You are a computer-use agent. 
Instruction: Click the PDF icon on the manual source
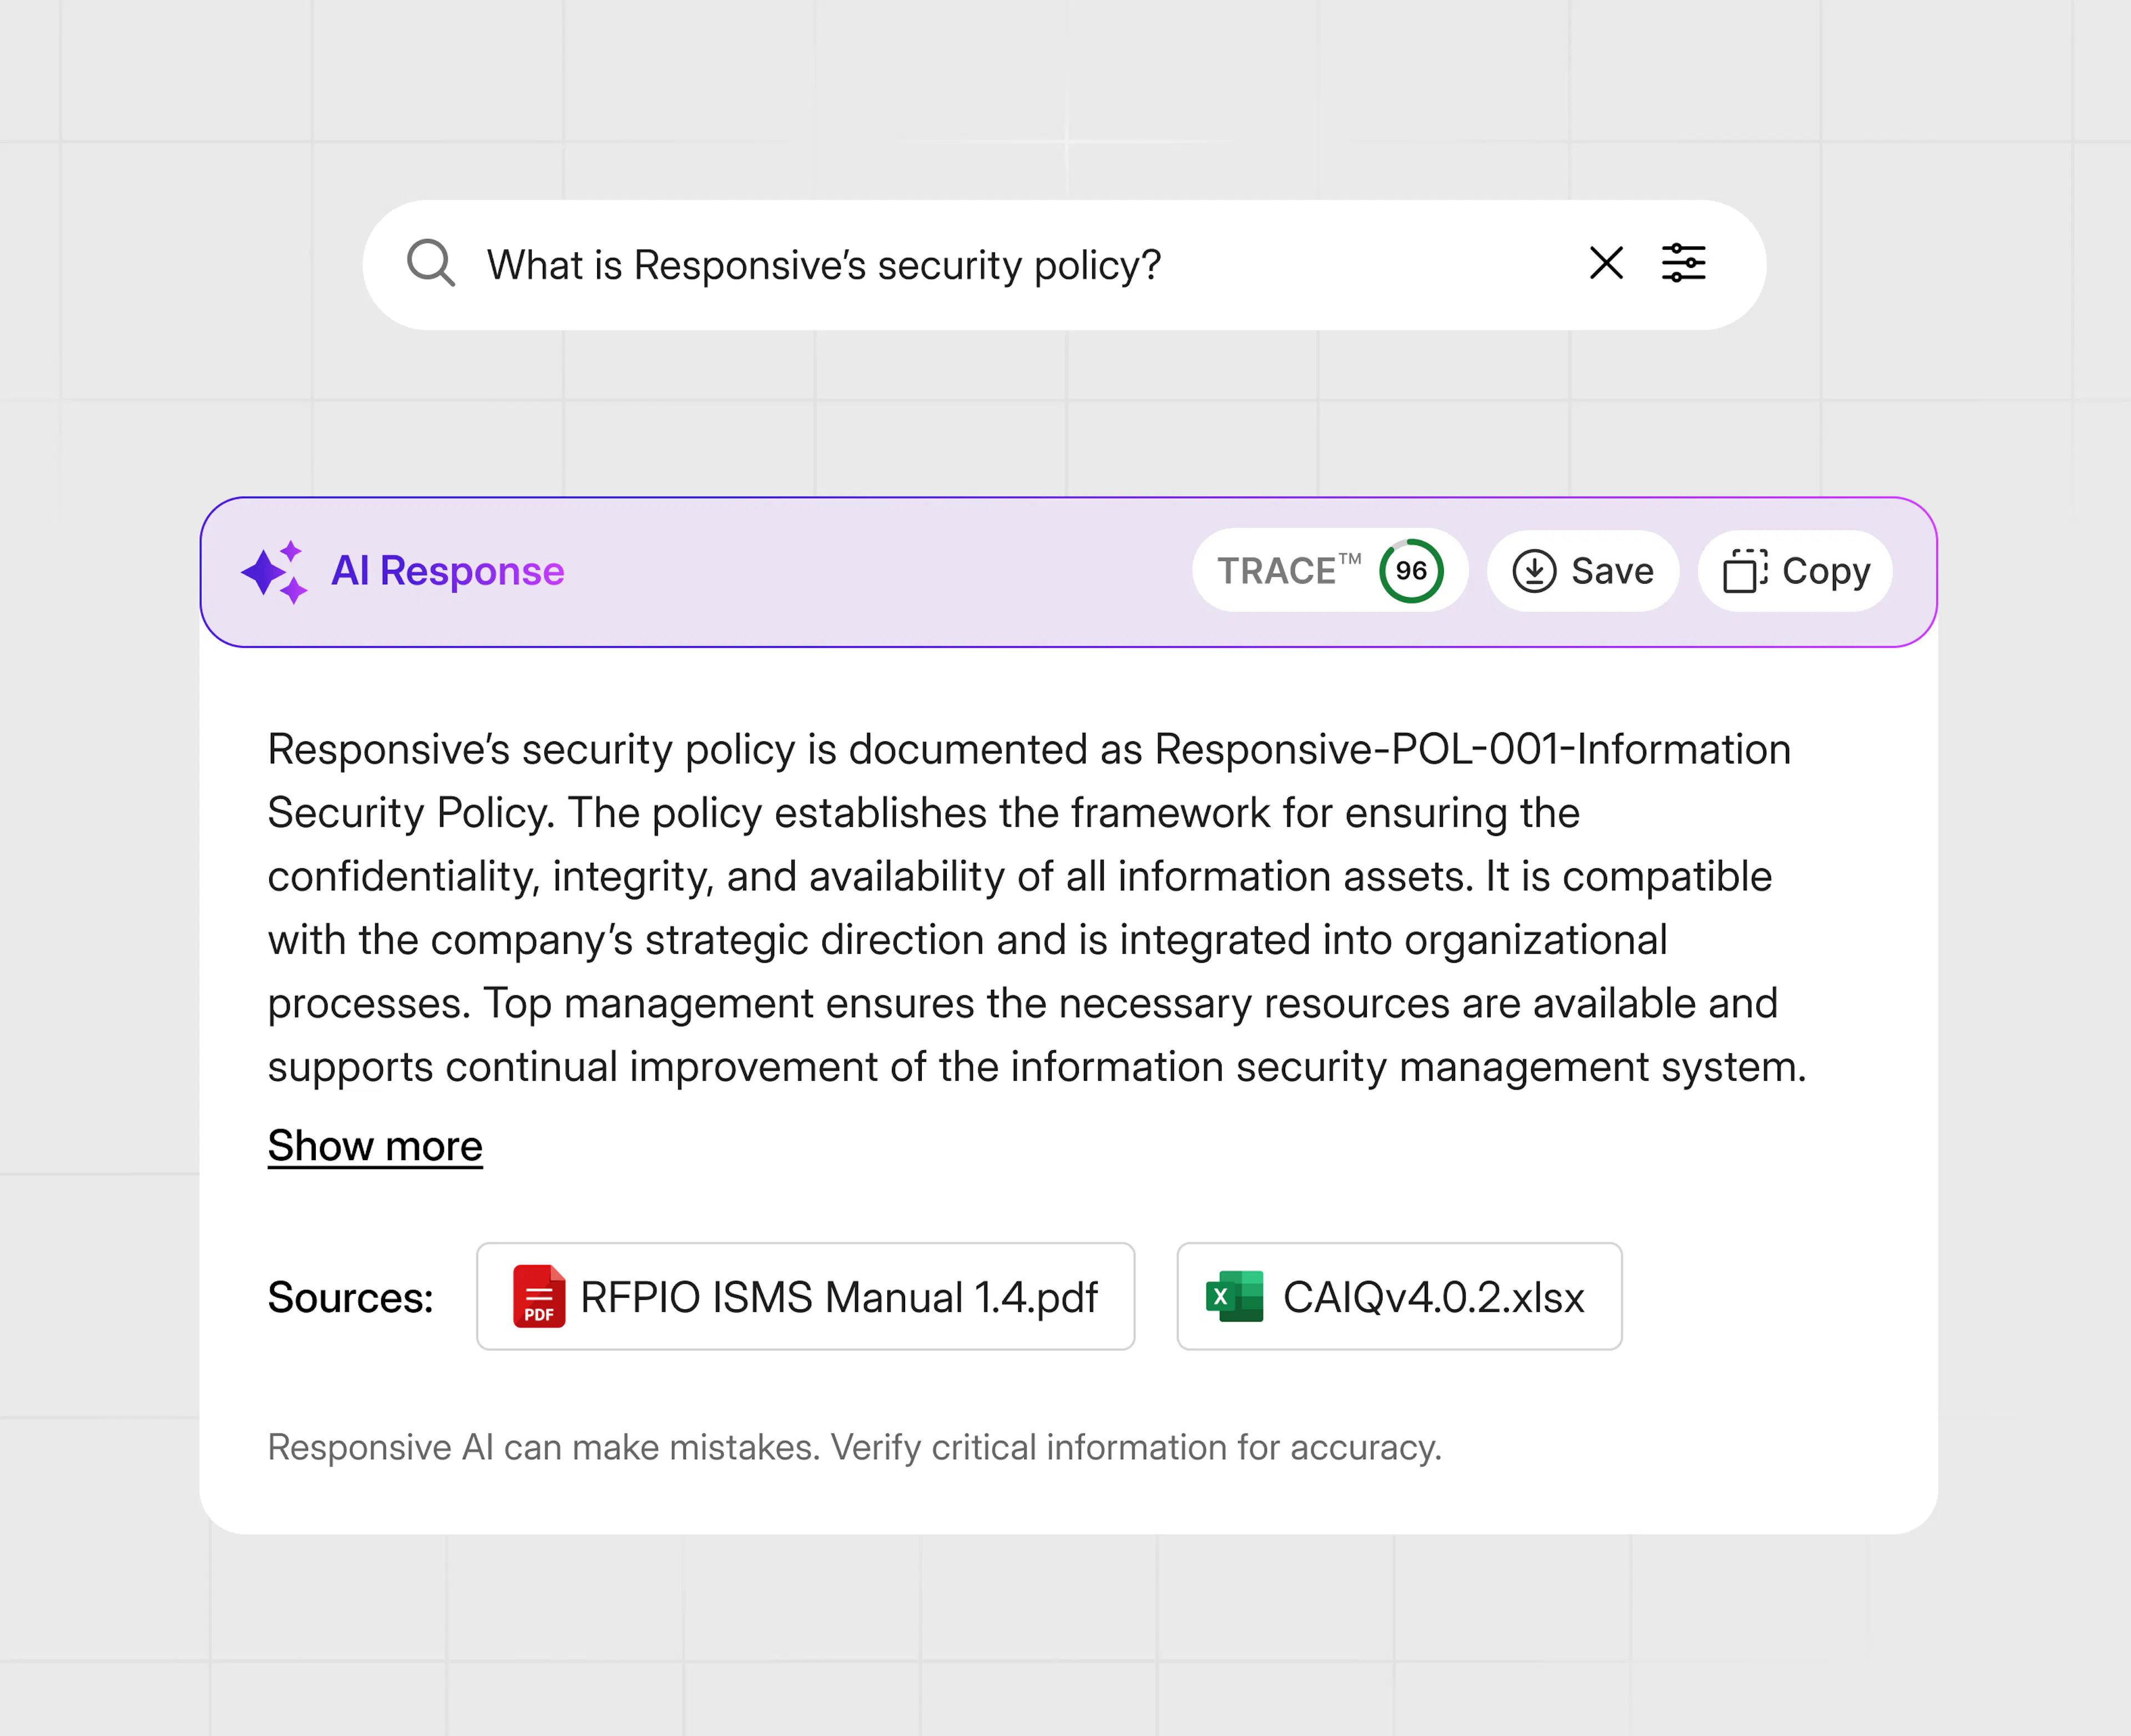coord(538,1297)
